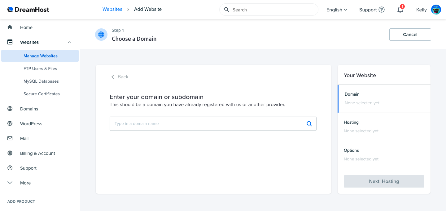Image resolution: width=446 pixels, height=211 pixels.
Task: Click the Support question mark icon in header
Action: tap(382, 10)
